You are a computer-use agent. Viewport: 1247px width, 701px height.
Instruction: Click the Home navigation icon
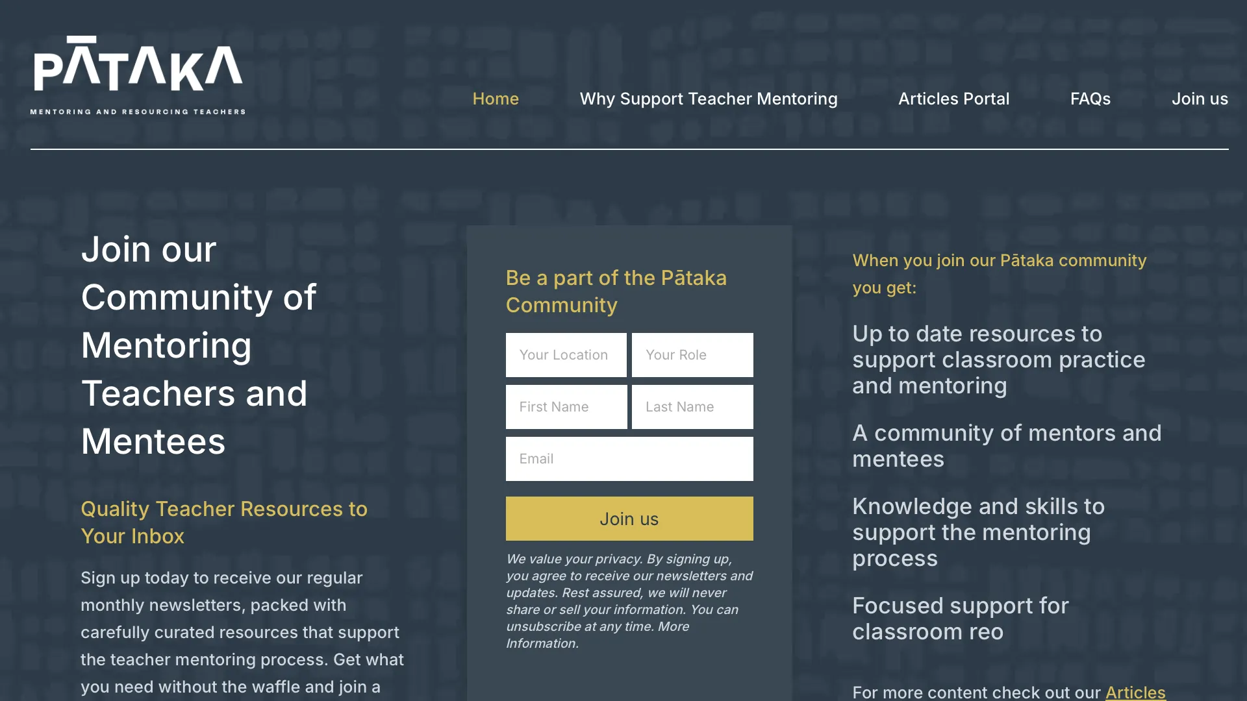coord(496,99)
